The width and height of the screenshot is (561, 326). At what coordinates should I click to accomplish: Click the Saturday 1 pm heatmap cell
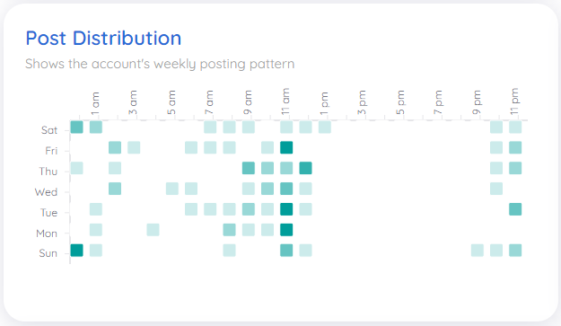tap(325, 127)
